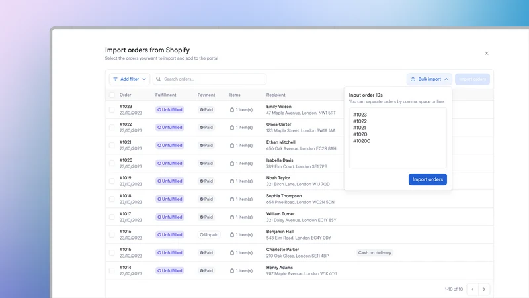Image resolution: width=529 pixels, height=298 pixels.
Task: Click the bag icon for order #1016 items
Action: [232, 235]
